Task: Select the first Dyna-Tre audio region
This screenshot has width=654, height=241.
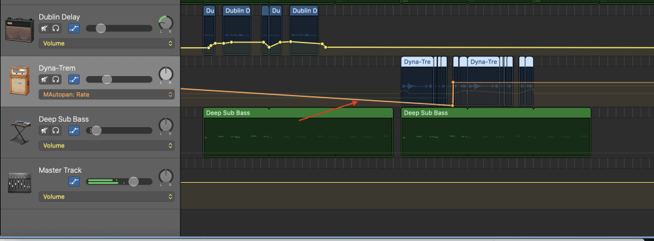Action: (417, 81)
